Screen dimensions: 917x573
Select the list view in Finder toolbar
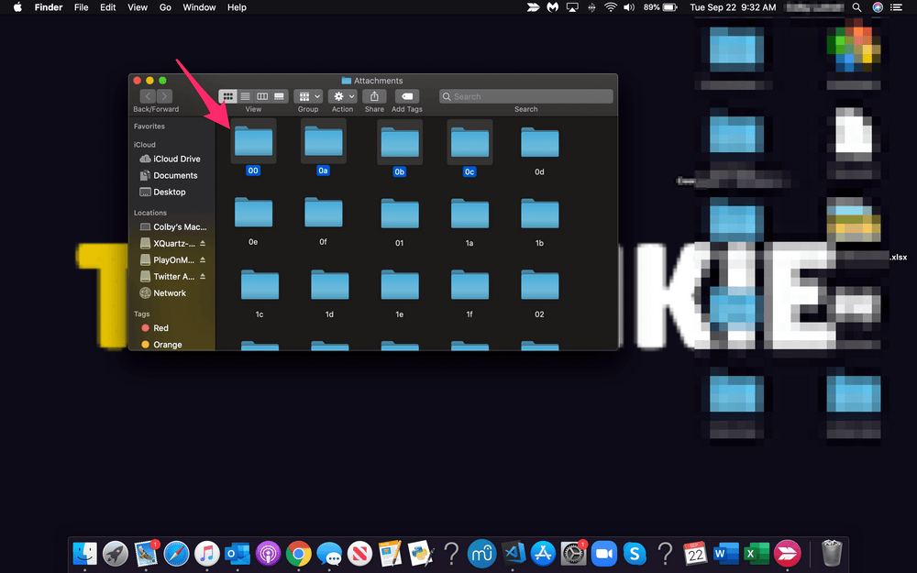[x=246, y=95]
